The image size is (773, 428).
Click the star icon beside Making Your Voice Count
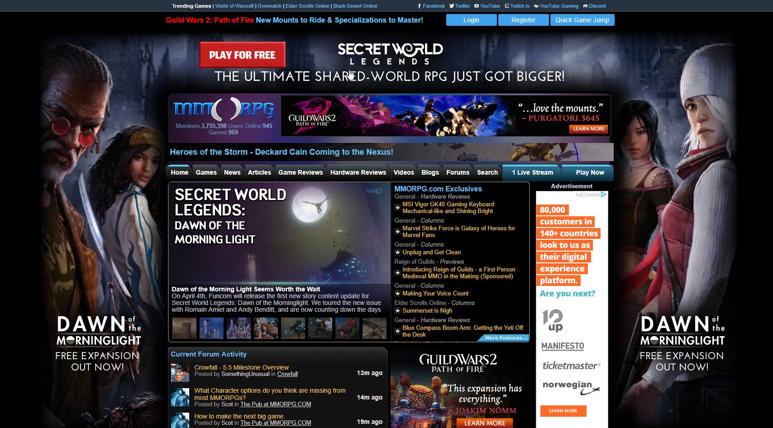click(397, 294)
